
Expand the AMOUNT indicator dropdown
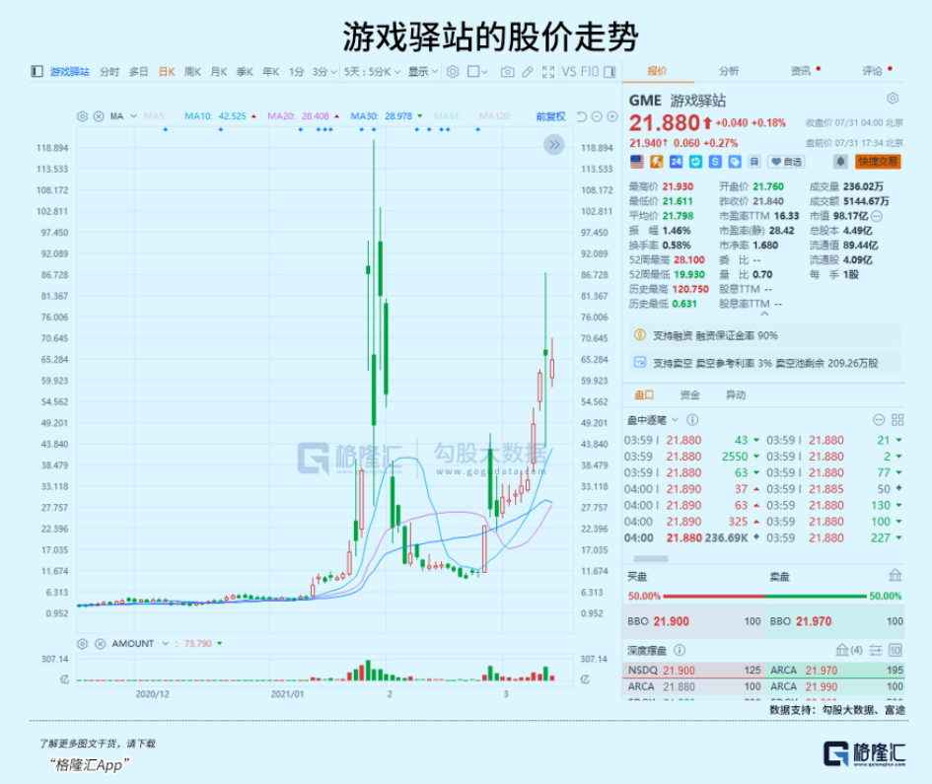point(166,644)
